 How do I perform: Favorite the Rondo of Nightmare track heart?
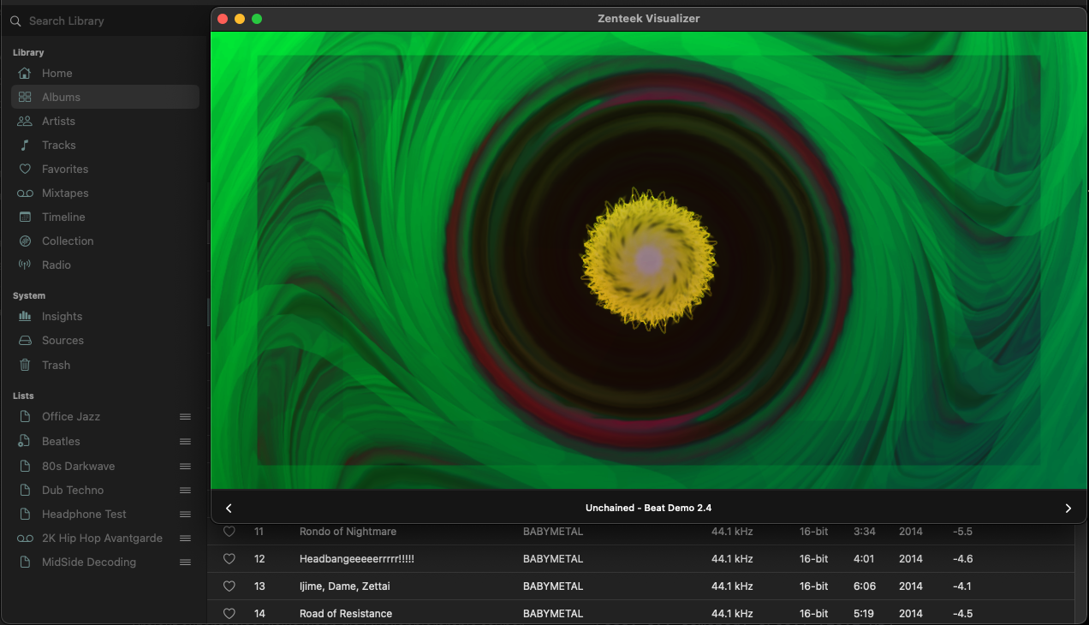click(229, 532)
